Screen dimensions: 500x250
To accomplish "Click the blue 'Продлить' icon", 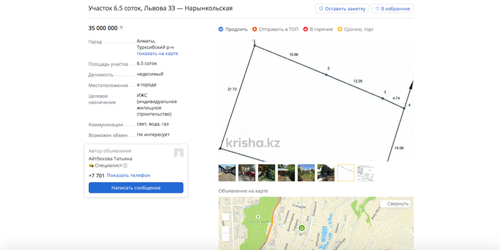I will coord(221,29).
